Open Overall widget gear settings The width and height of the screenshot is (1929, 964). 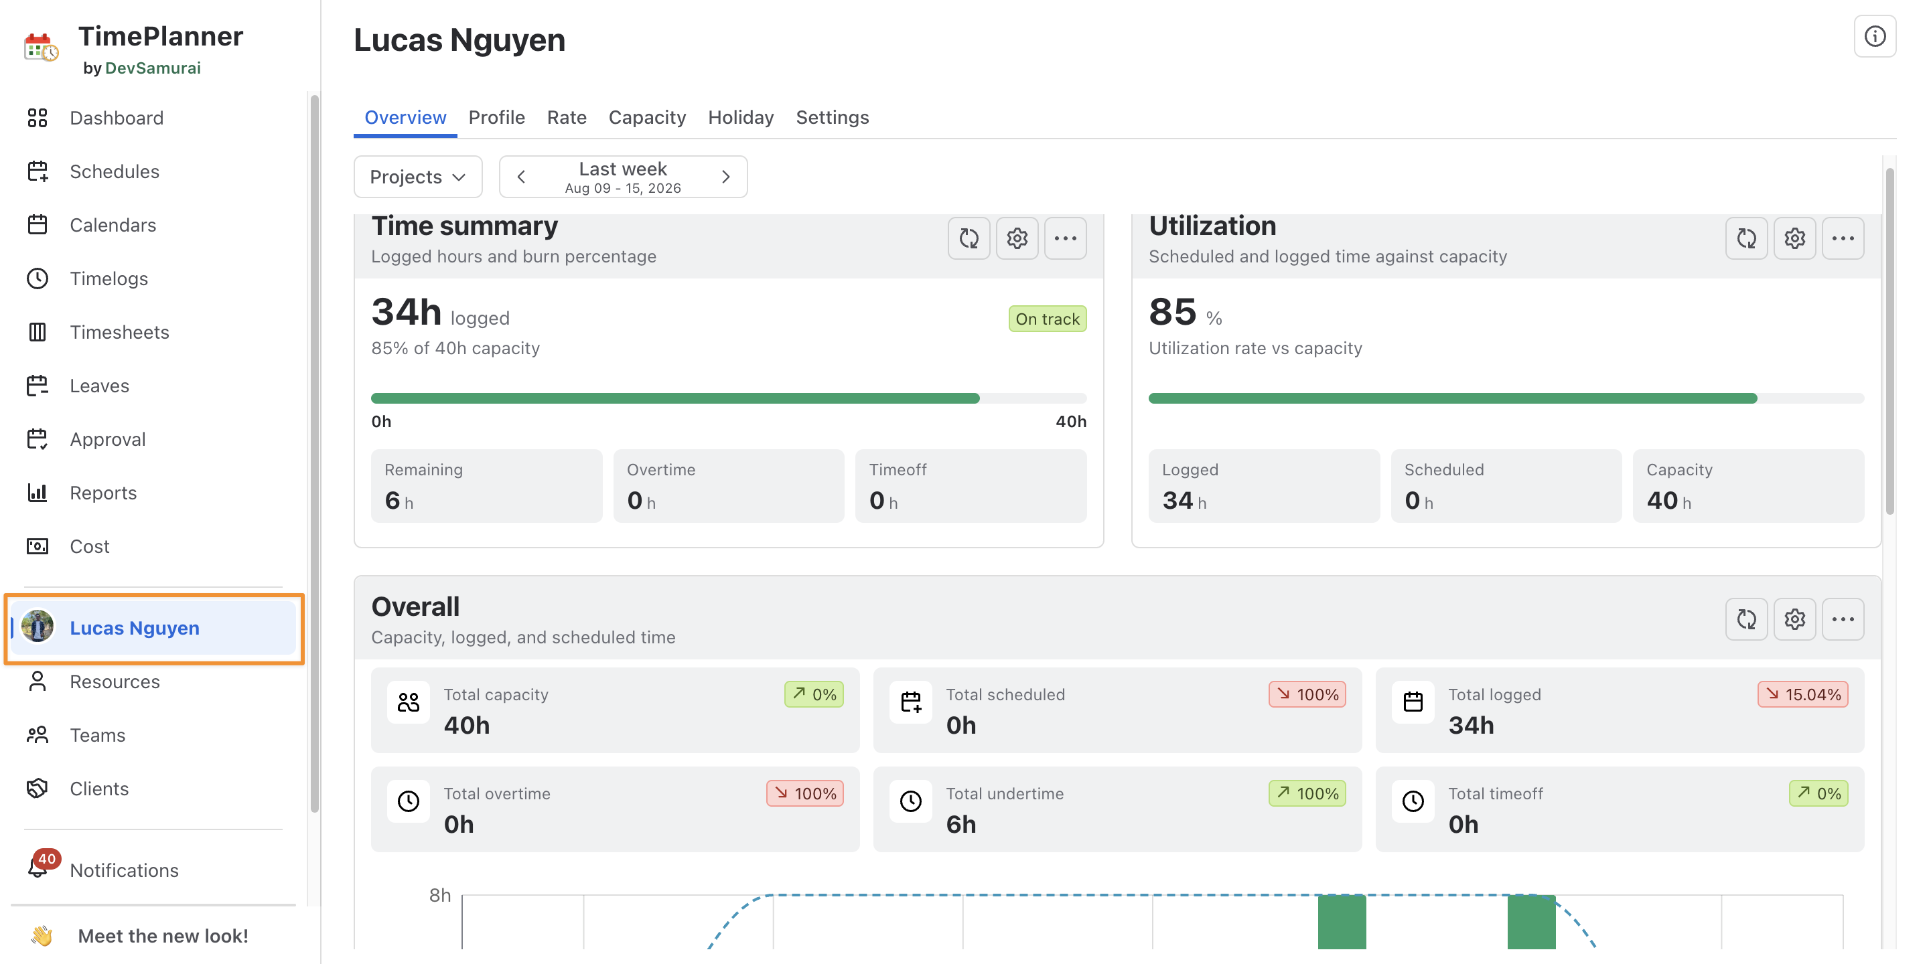point(1794,620)
